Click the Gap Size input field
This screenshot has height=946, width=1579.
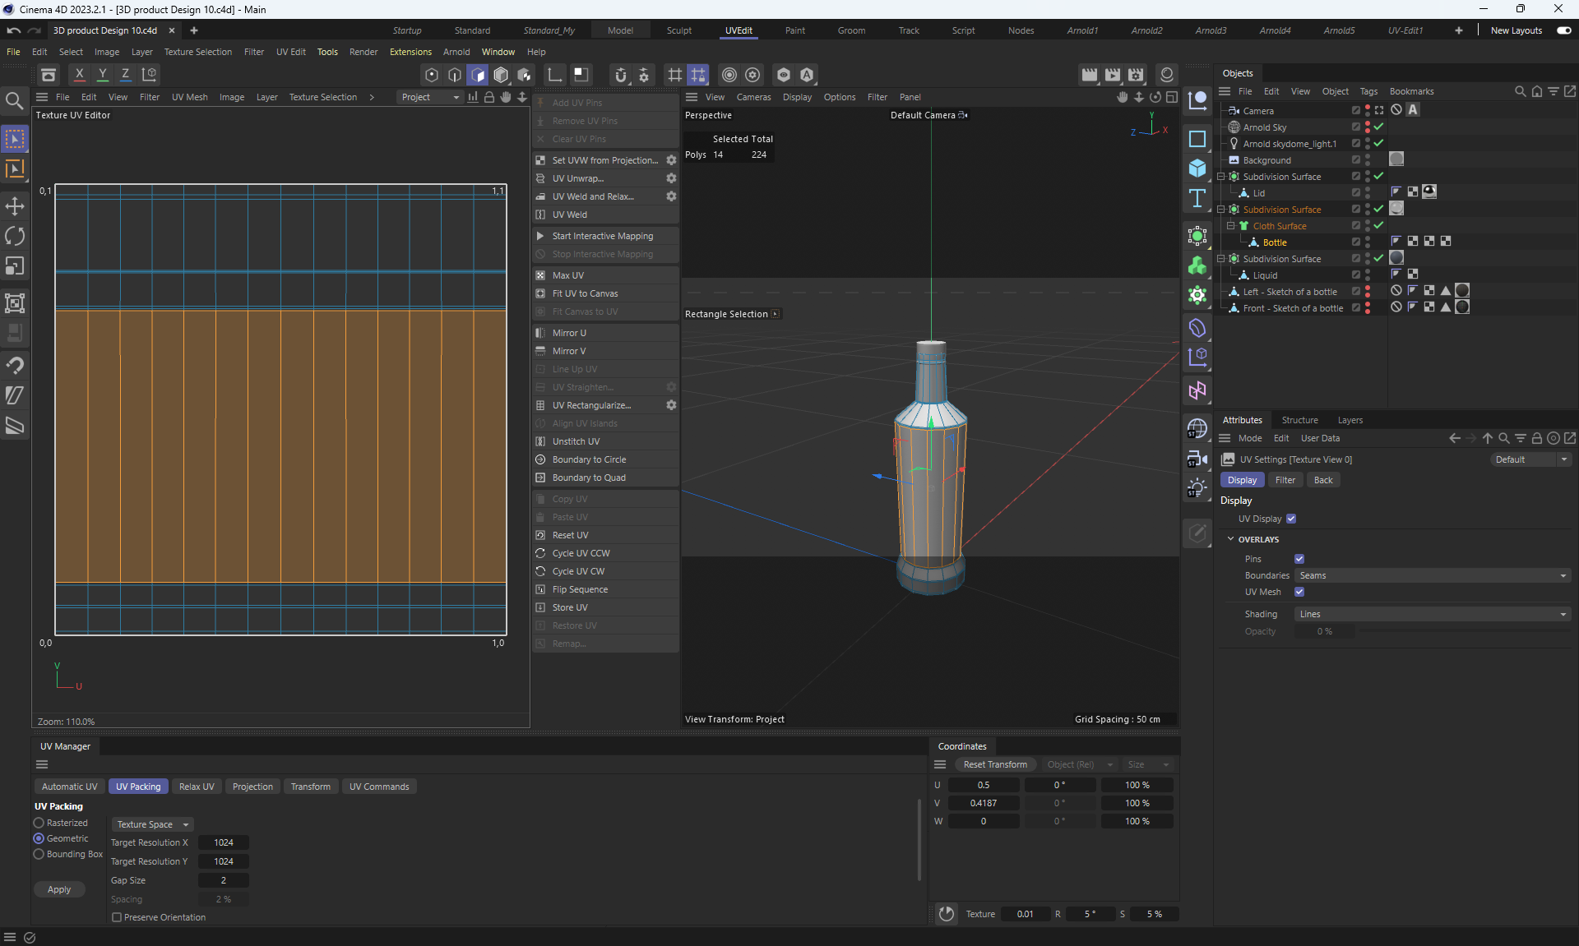click(x=223, y=880)
